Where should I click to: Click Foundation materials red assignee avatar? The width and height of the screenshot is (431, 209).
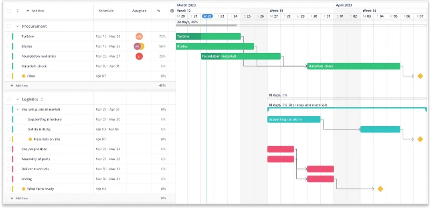139,56
